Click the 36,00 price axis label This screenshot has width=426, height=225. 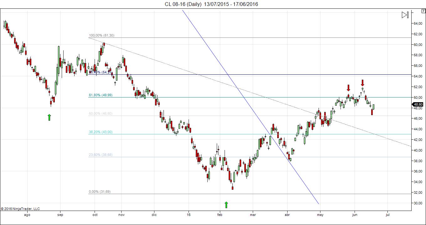(x=418, y=172)
